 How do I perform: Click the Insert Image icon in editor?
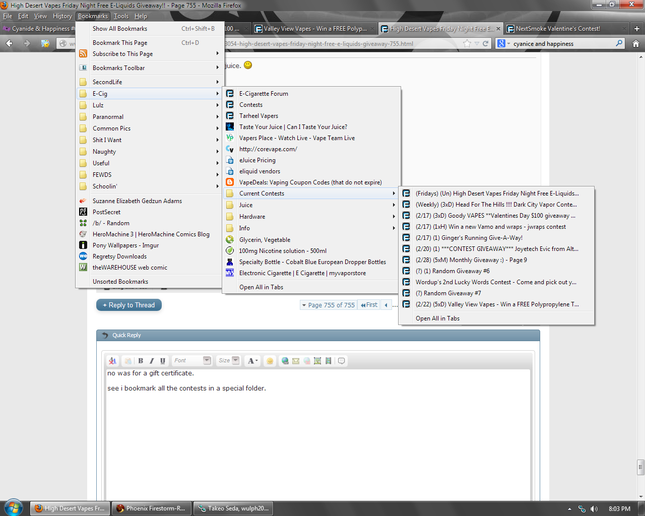tap(317, 361)
